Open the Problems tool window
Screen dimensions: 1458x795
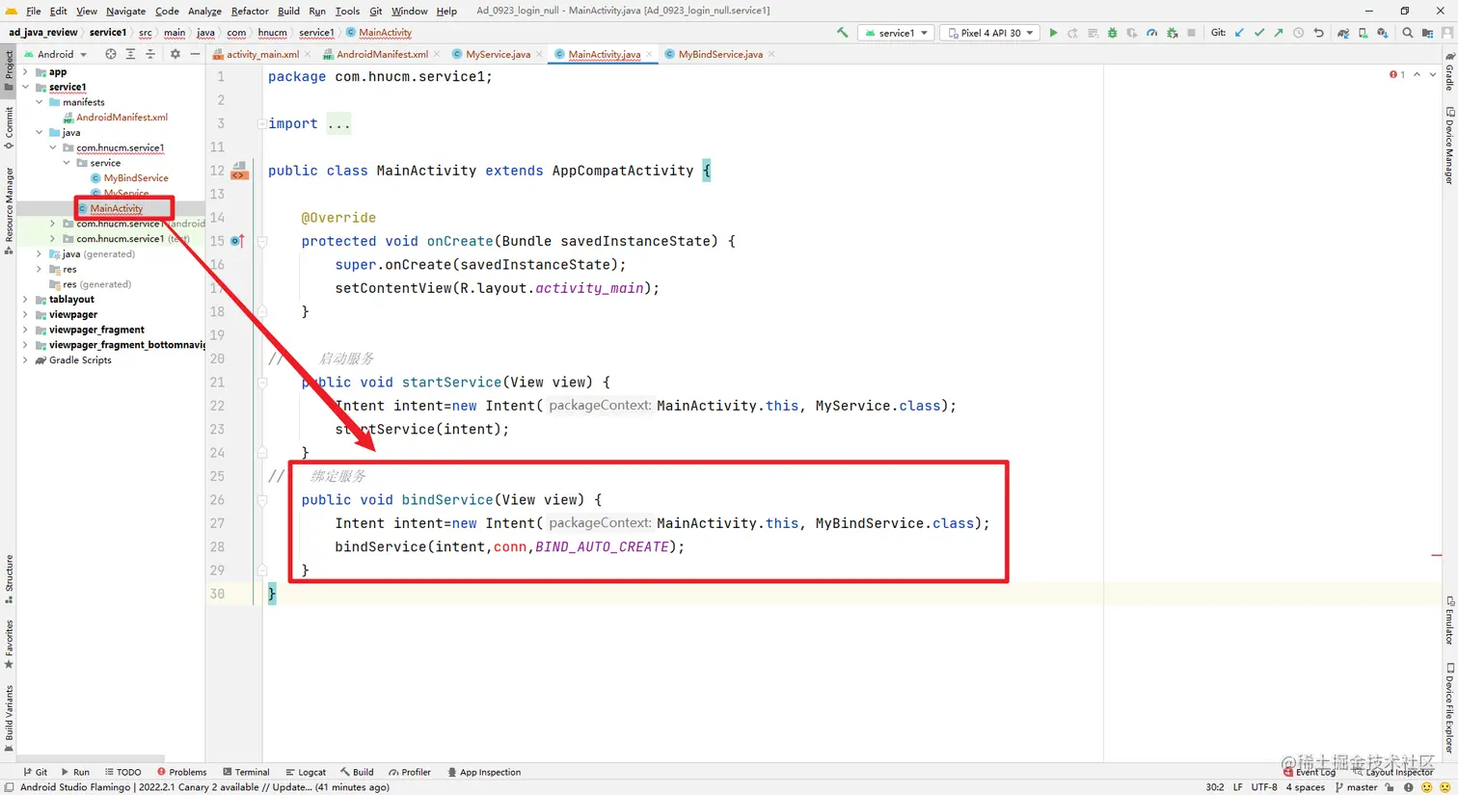coord(181,772)
